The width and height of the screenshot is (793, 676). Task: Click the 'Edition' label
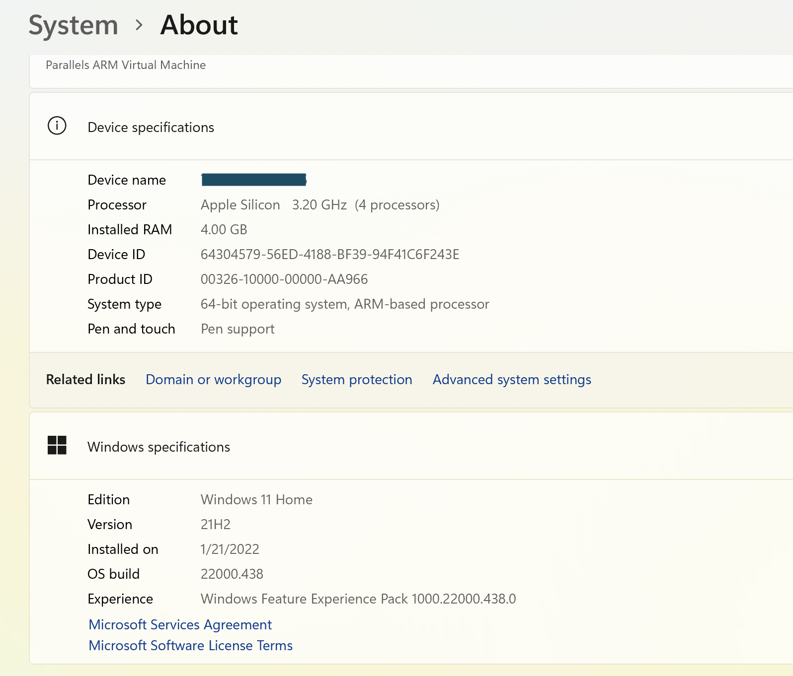coord(108,500)
